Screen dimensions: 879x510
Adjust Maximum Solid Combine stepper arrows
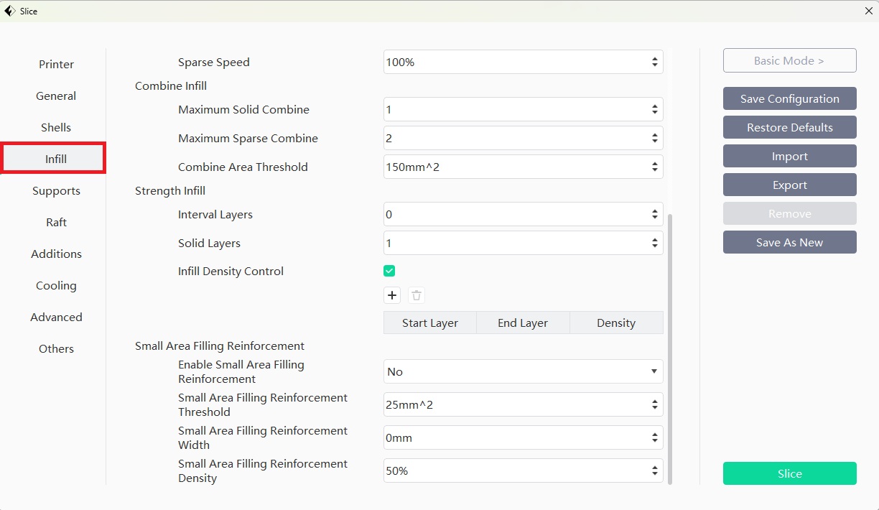pos(654,110)
